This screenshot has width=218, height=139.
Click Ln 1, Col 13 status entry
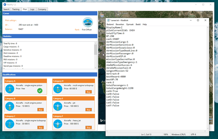pos(146,134)
